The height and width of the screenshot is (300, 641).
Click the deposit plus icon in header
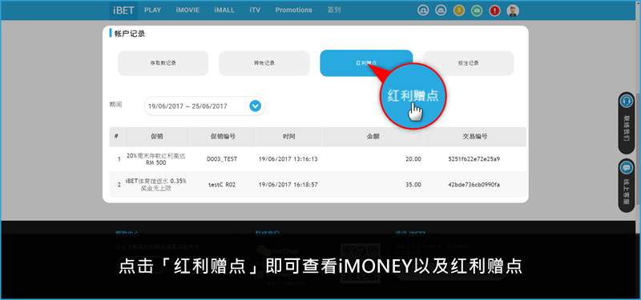click(x=423, y=10)
